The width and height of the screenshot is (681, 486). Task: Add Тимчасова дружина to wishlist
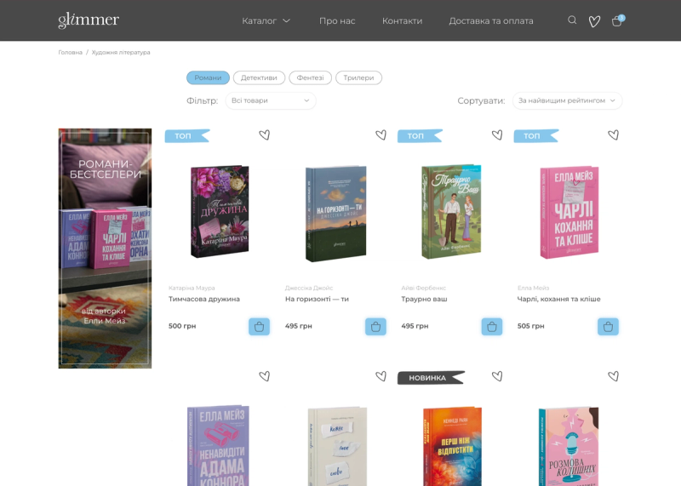[x=265, y=135]
